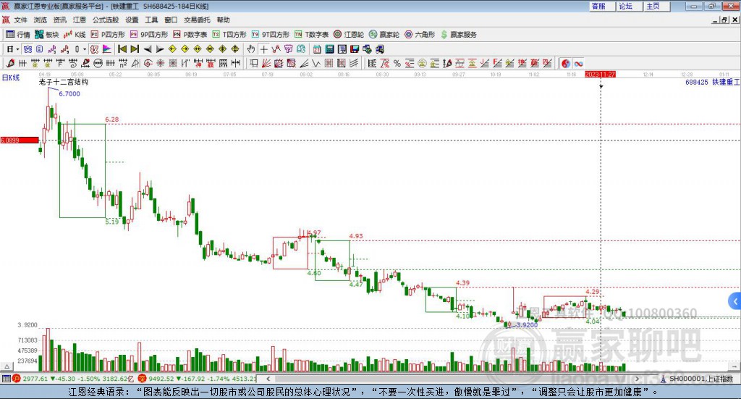Click the infinity loop icon
The width and height of the screenshot is (741, 399).
[578, 63]
